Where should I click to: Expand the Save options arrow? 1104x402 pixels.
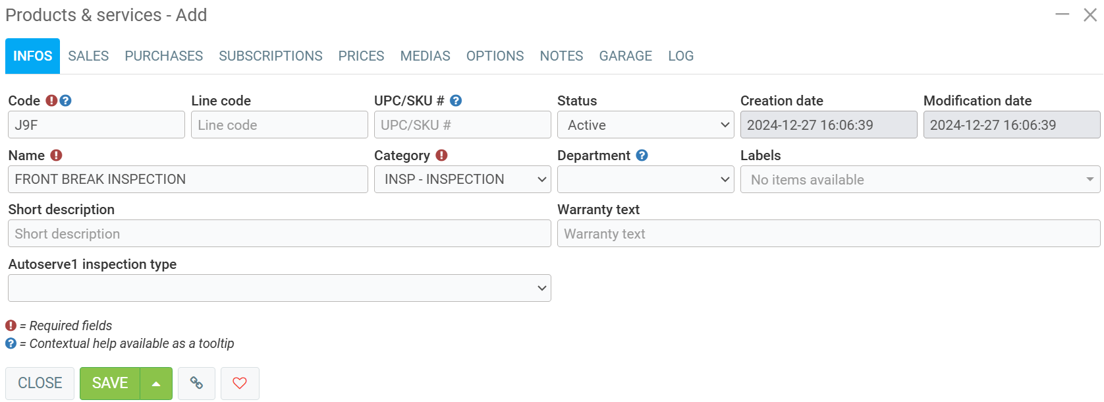[x=156, y=384]
